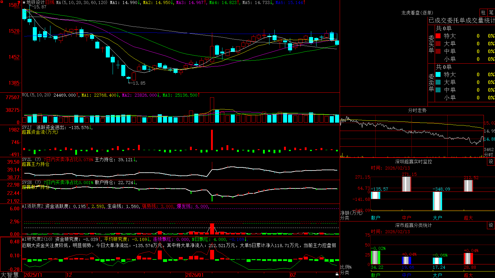
Task: Click the 委买单 vertical label
Action: (x=431, y=44)
